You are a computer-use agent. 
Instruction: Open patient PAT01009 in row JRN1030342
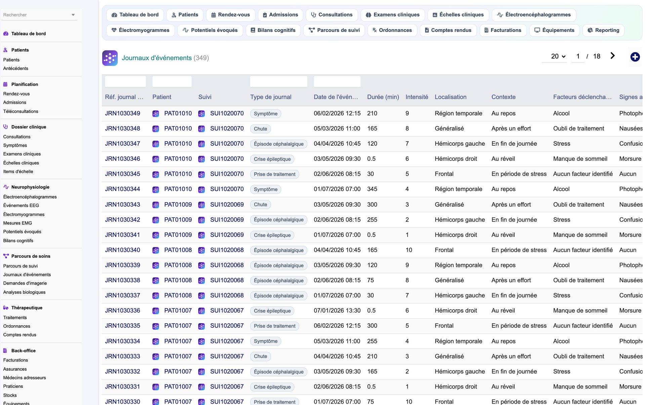178,220
